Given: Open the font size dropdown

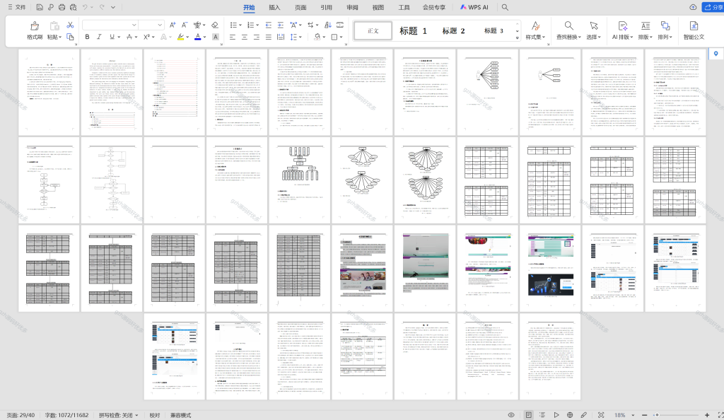Looking at the screenshot, I should point(160,25).
